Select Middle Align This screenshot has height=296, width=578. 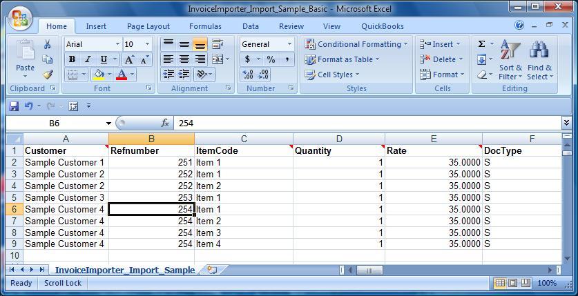point(184,44)
